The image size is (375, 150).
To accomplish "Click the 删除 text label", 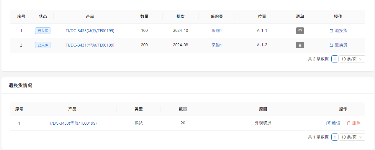I will coord(356,123).
